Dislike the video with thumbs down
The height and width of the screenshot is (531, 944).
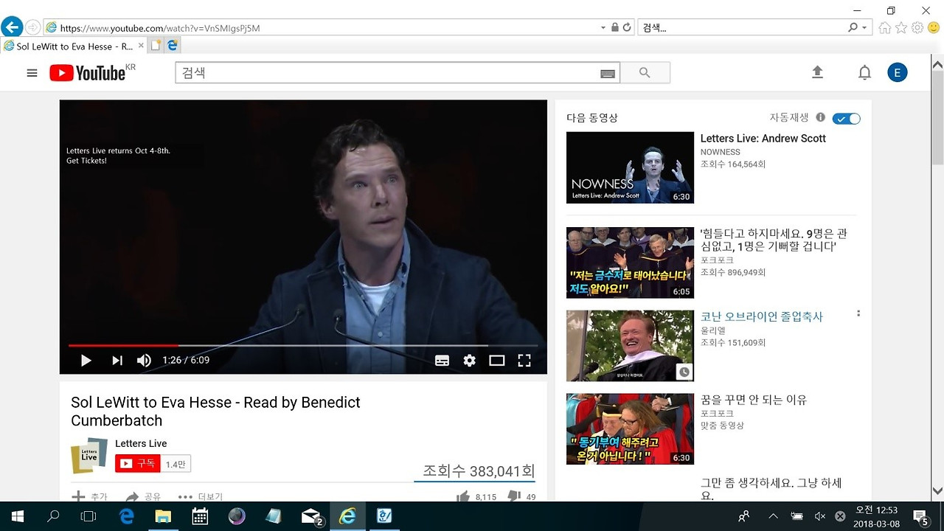coord(515,496)
